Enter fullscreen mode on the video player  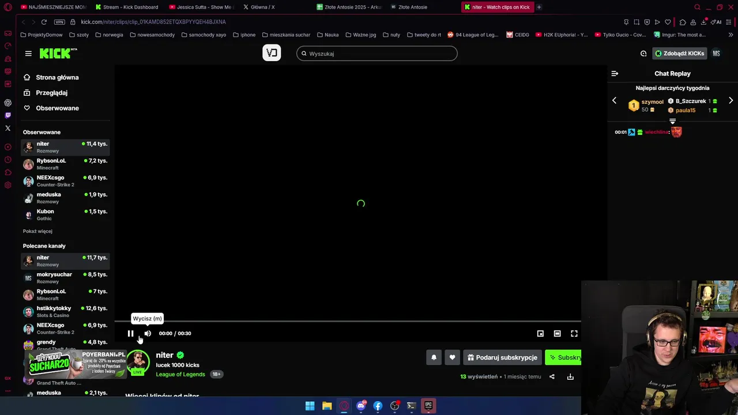574,333
